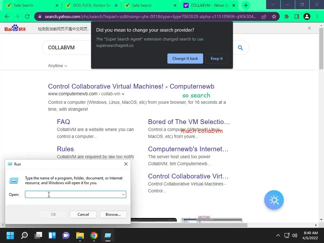This screenshot has height=243, width=324.
Task: Expand the collab-vm URL dropdown arrow
Action: click(123, 94)
